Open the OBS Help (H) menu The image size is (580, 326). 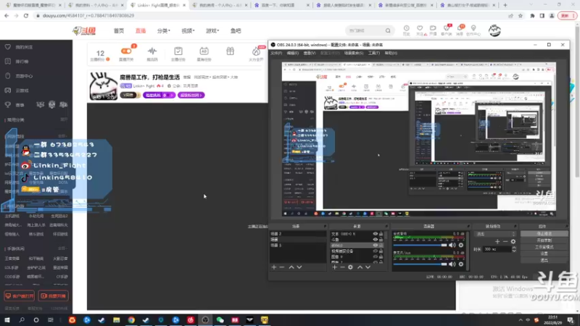pyautogui.click(x=391, y=53)
